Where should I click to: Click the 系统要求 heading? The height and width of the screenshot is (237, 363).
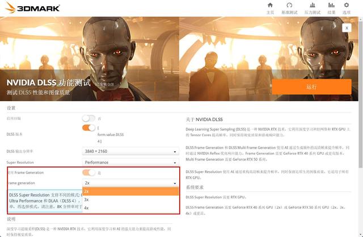pyautogui.click(x=195, y=187)
